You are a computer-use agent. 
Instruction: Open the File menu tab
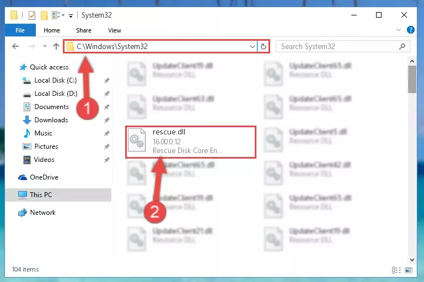click(20, 30)
